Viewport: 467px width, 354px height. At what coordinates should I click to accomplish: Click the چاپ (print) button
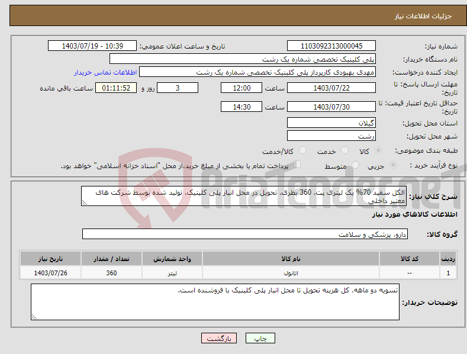click(260, 338)
